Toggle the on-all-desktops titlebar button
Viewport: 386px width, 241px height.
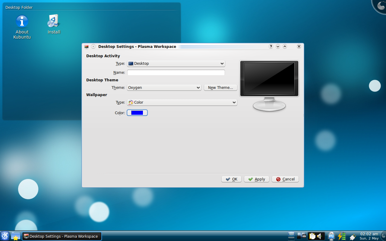(x=93, y=47)
